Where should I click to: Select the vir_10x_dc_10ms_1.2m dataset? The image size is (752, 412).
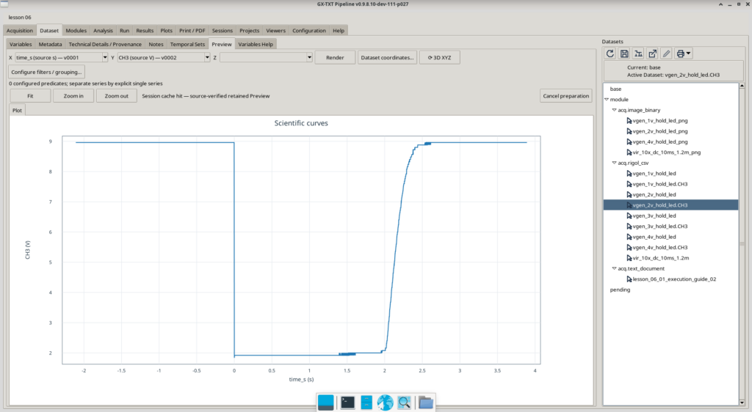click(660, 258)
